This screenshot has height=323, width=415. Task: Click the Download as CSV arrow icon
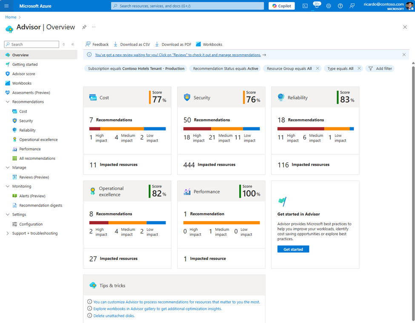(x=115, y=44)
